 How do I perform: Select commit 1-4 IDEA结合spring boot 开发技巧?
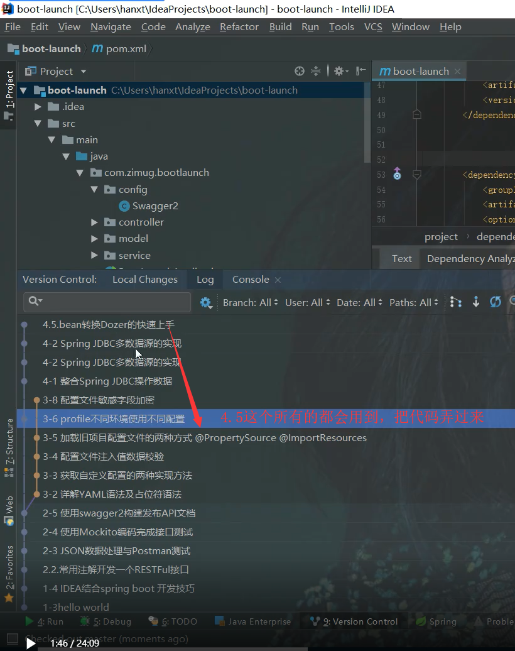click(119, 589)
